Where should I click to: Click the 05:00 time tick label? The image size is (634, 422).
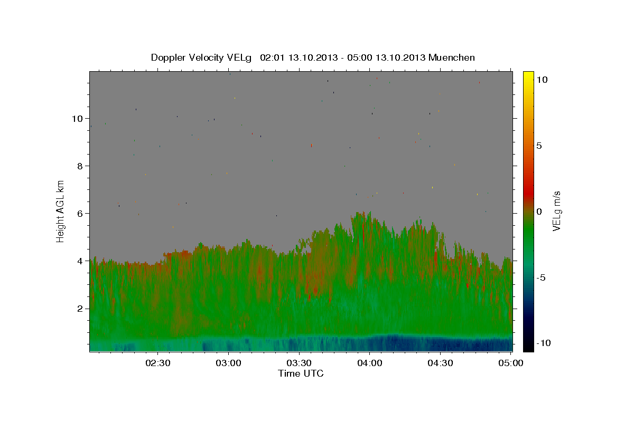pos(510,363)
